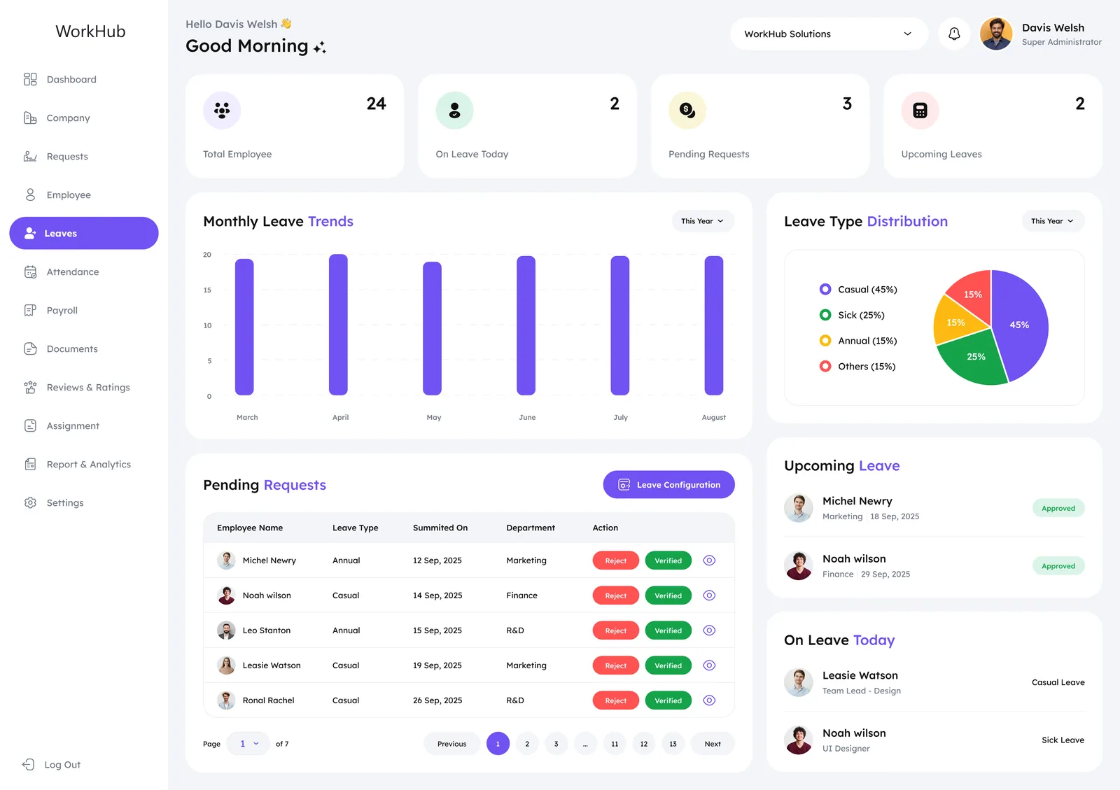Click the Upcoming Leaves card icon
The image size is (1120, 790).
click(x=920, y=111)
